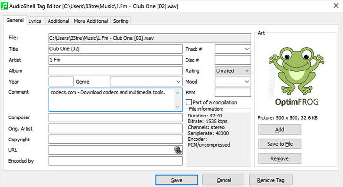This screenshot has height=187, width=343.
Task: Click 'Picture: 500 x 500, 32.6 KB' text
Action: tap(288, 118)
